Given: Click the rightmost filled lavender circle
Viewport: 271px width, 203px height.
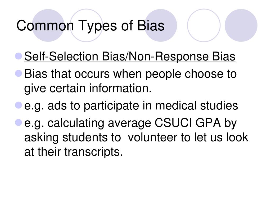Looking at the screenshot, I should tap(241, 25).
